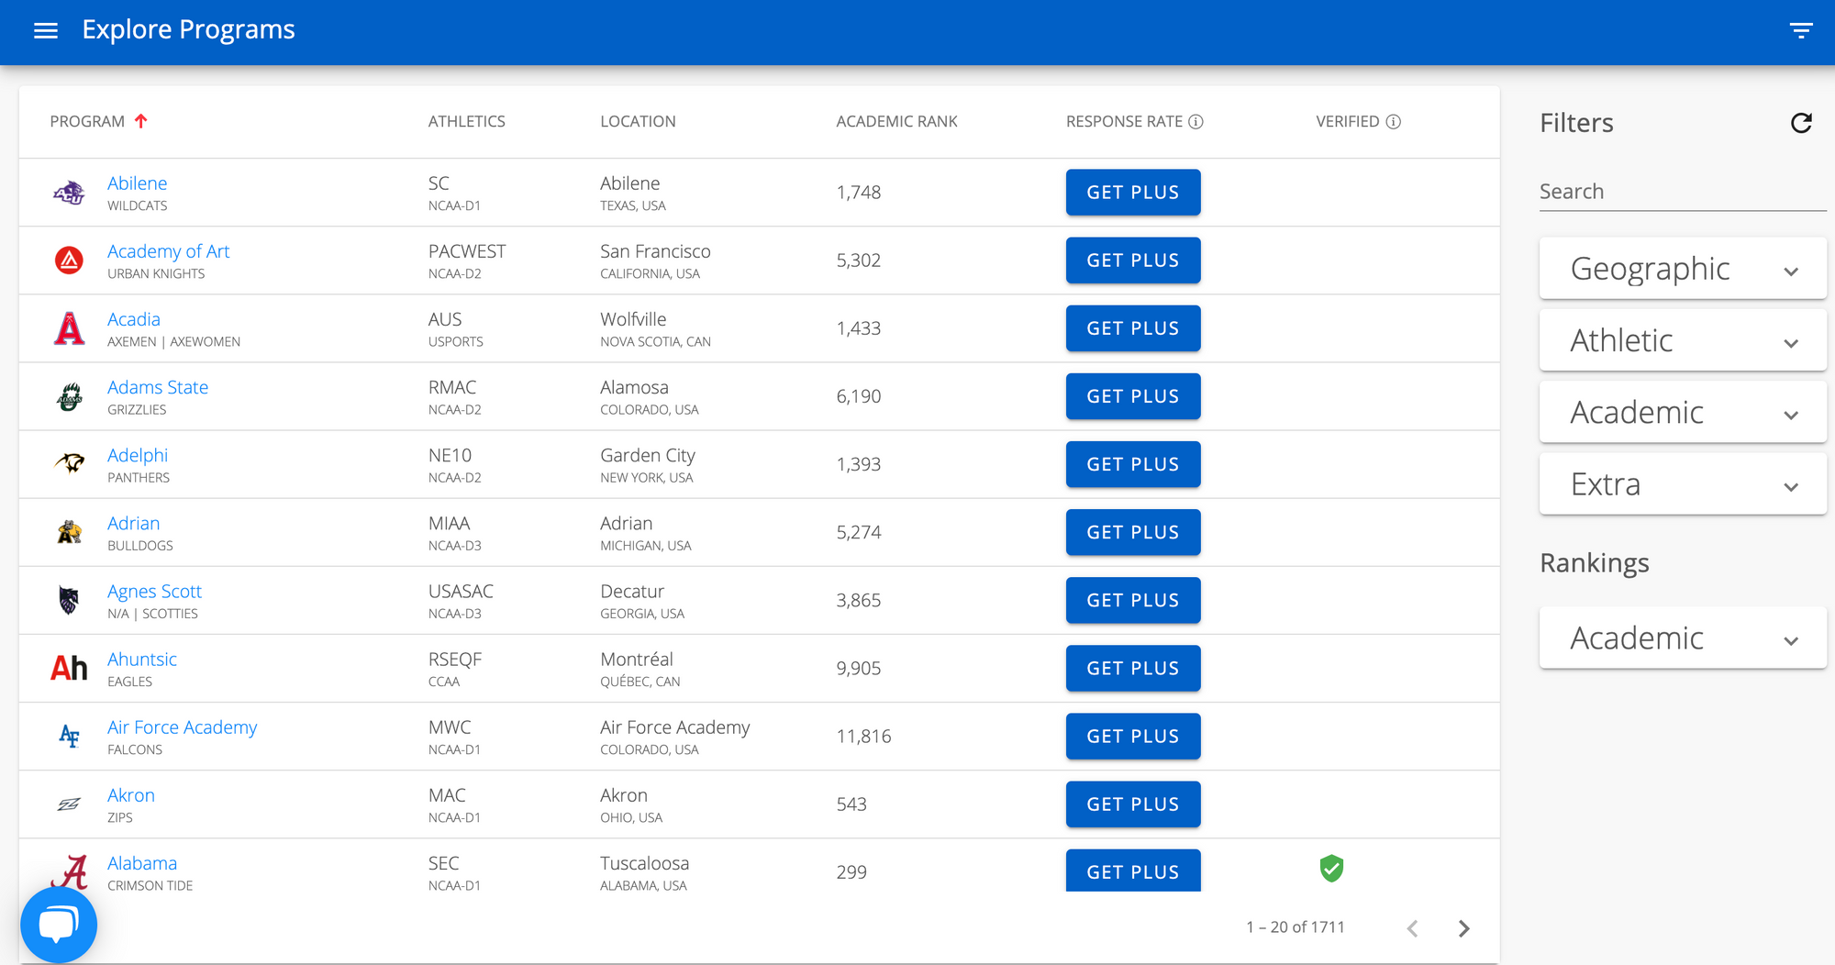1835x965 pixels.
Task: Click GET PLUS in Air Force Academy row
Action: point(1133,736)
